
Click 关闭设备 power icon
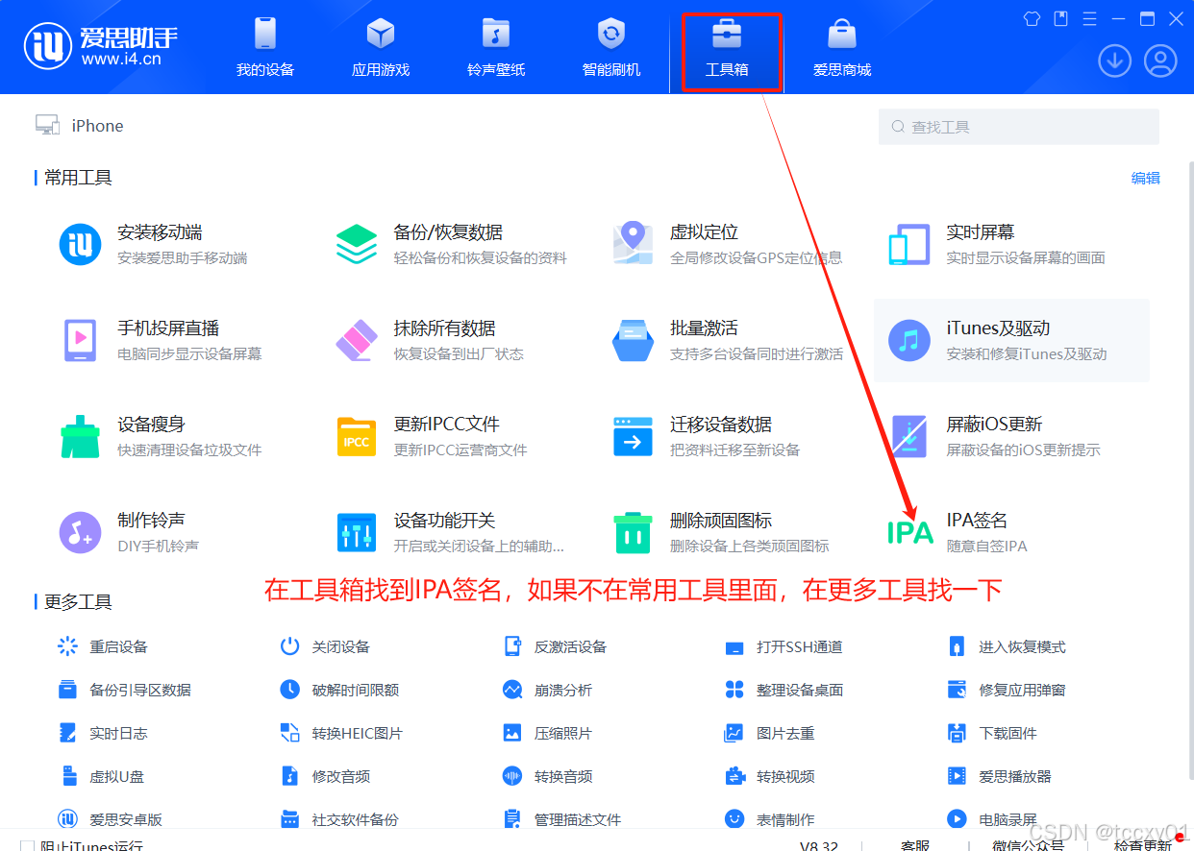tap(289, 646)
